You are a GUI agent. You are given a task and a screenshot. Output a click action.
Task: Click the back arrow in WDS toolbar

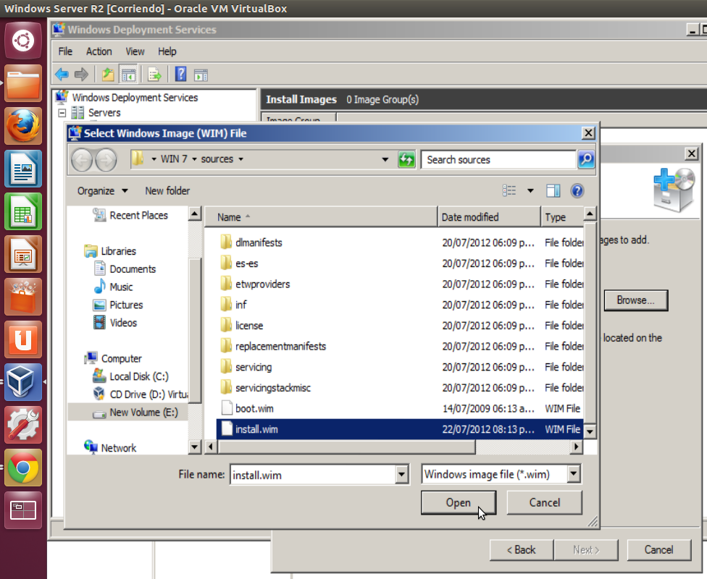pos(62,74)
